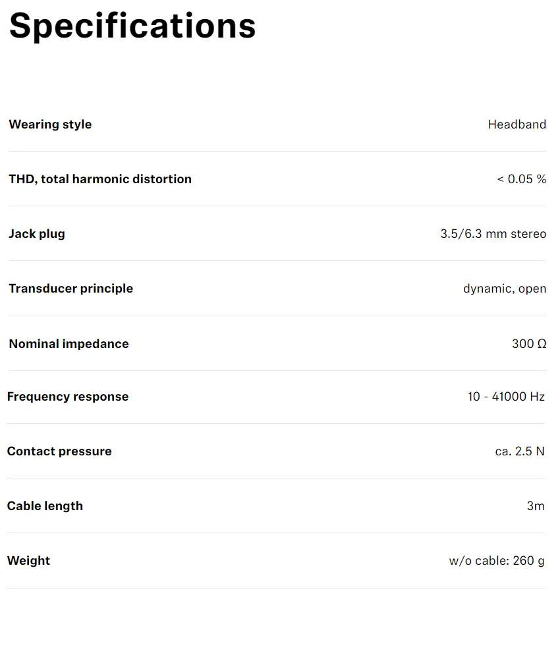The image size is (560, 659).
Task: Select the Transducer principle label
Action: (x=70, y=289)
